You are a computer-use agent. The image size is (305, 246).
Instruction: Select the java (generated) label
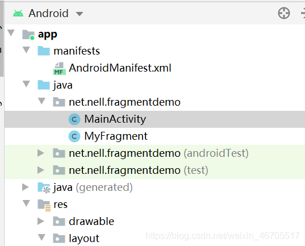pyautogui.click(x=93, y=187)
